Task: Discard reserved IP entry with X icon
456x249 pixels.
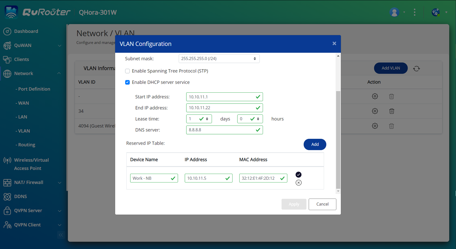Action: (x=299, y=182)
